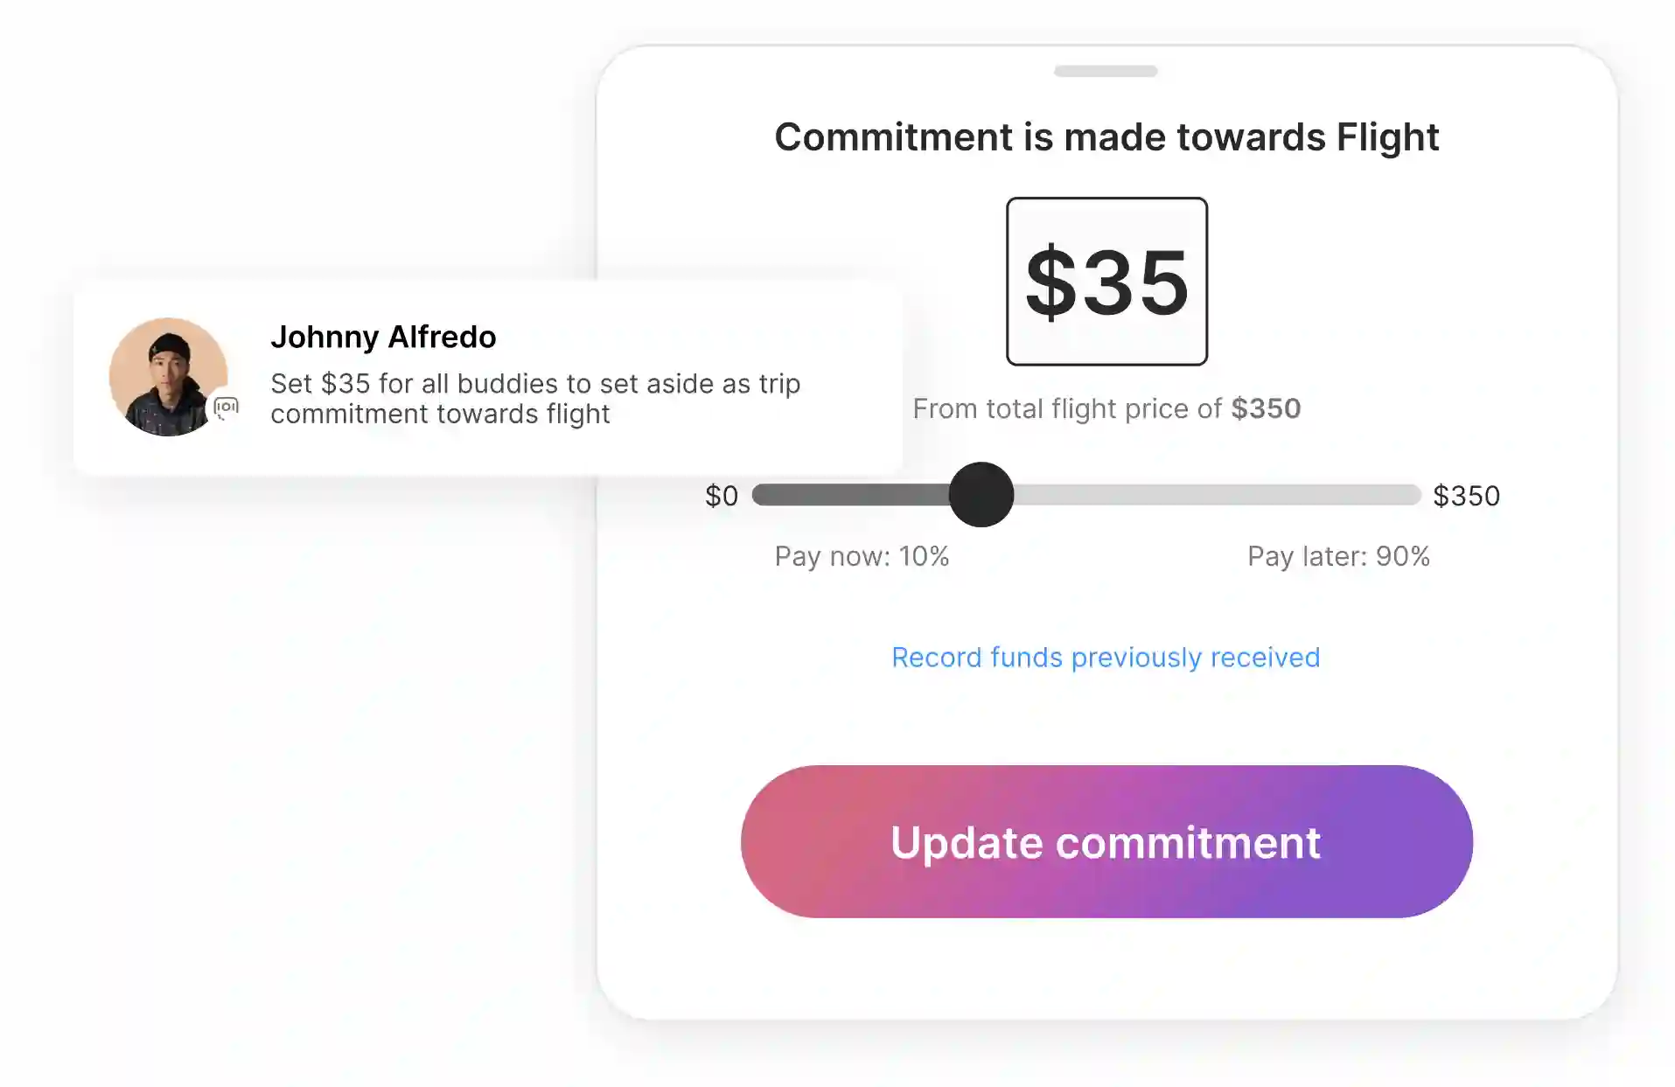Open Johnny Alfredo's profile photo

click(x=167, y=376)
